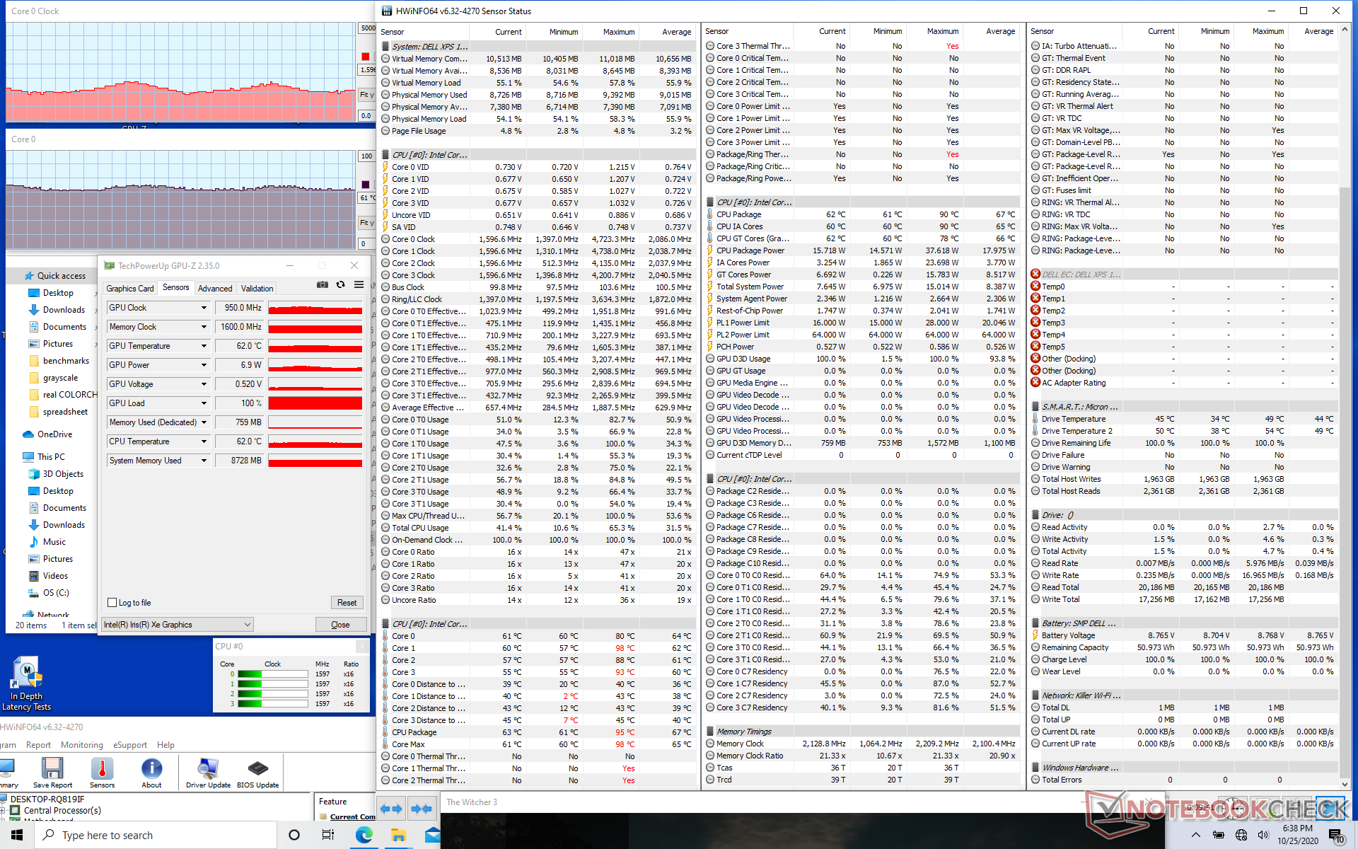The height and width of the screenshot is (849, 1358).
Task: Open the GPU-Z hamburger menu icon
Action: click(x=359, y=285)
